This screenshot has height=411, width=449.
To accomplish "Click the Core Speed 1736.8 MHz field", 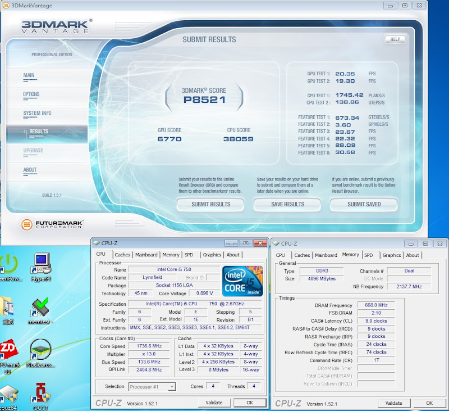I will 149,346.
